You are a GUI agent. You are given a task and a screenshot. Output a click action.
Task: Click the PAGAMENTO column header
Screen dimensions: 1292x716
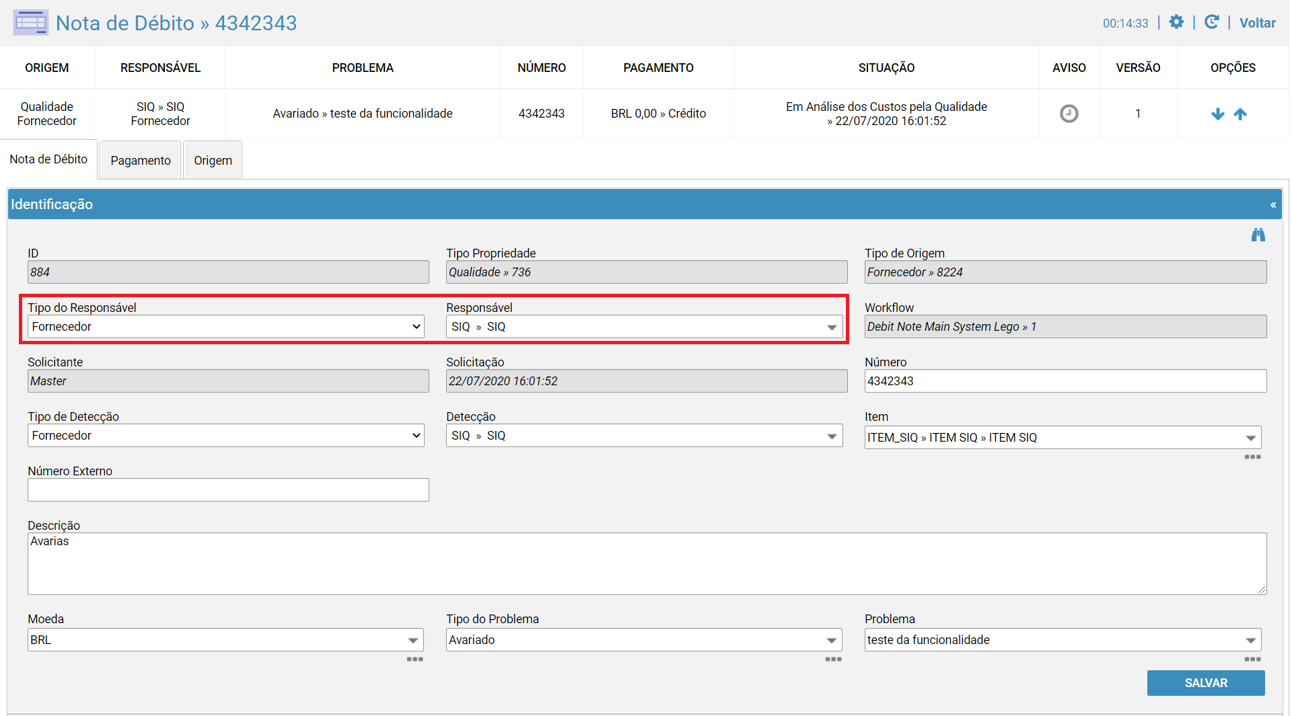pyautogui.click(x=658, y=68)
